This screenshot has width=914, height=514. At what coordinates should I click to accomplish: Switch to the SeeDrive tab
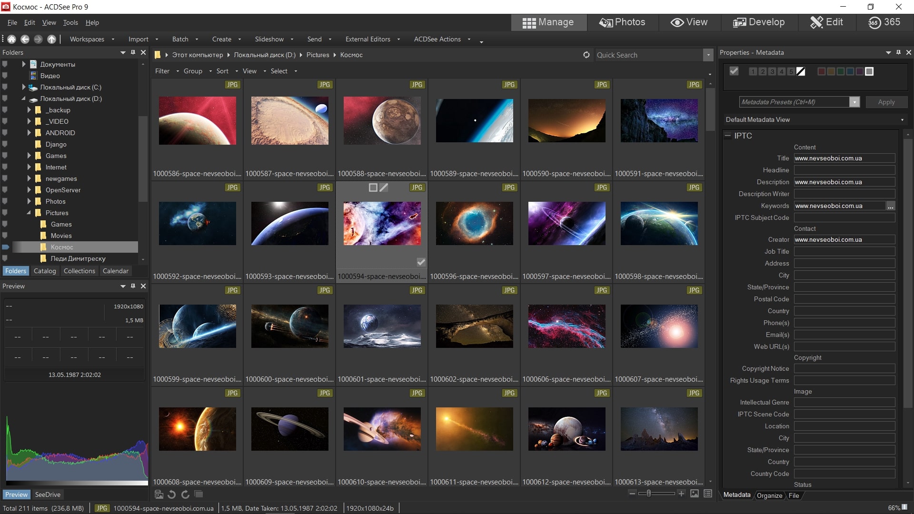click(48, 494)
